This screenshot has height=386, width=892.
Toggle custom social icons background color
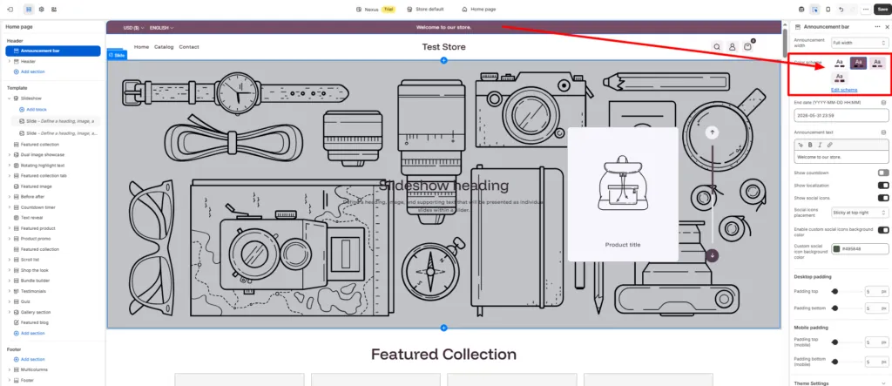click(x=883, y=230)
